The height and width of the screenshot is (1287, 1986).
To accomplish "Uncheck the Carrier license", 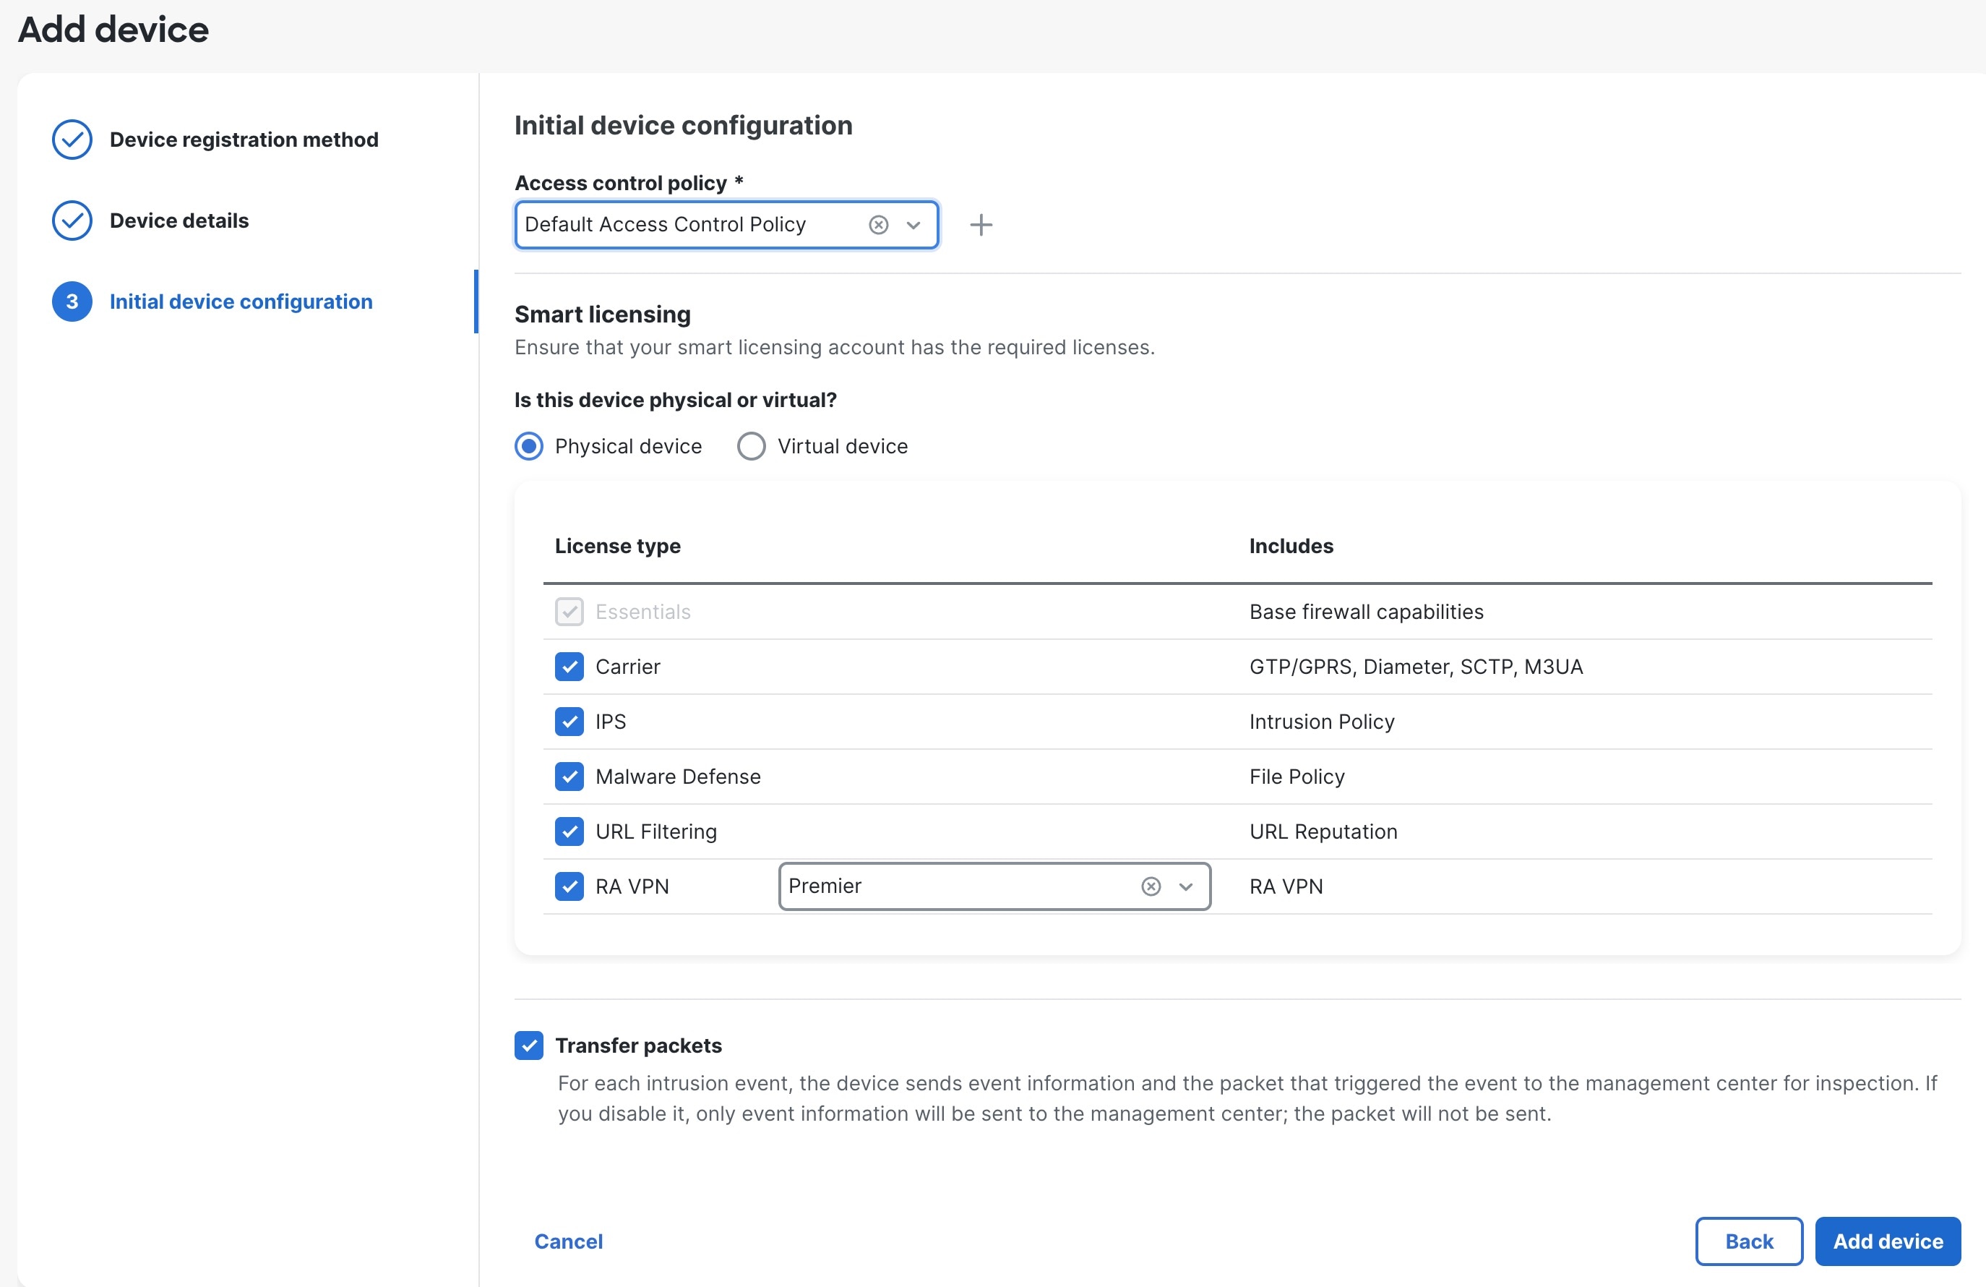I will 570,667.
